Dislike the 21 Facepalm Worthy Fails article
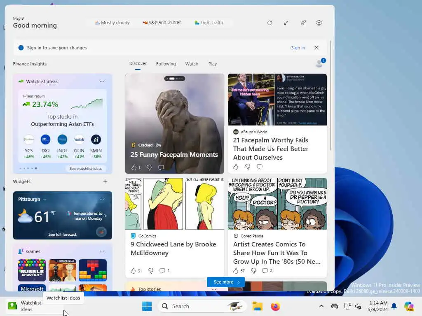The image size is (422, 316). click(x=248, y=167)
